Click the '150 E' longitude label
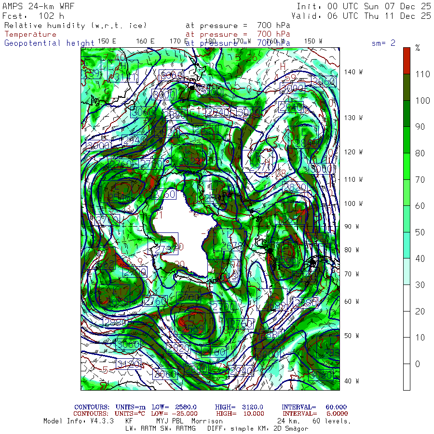This screenshot has height=434, width=434. (x=107, y=41)
